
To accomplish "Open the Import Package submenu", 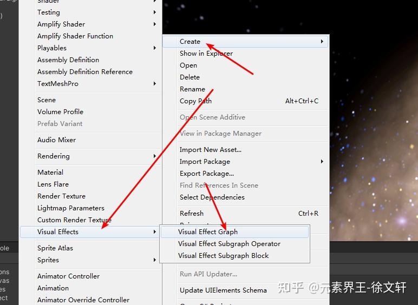I will point(245,162).
